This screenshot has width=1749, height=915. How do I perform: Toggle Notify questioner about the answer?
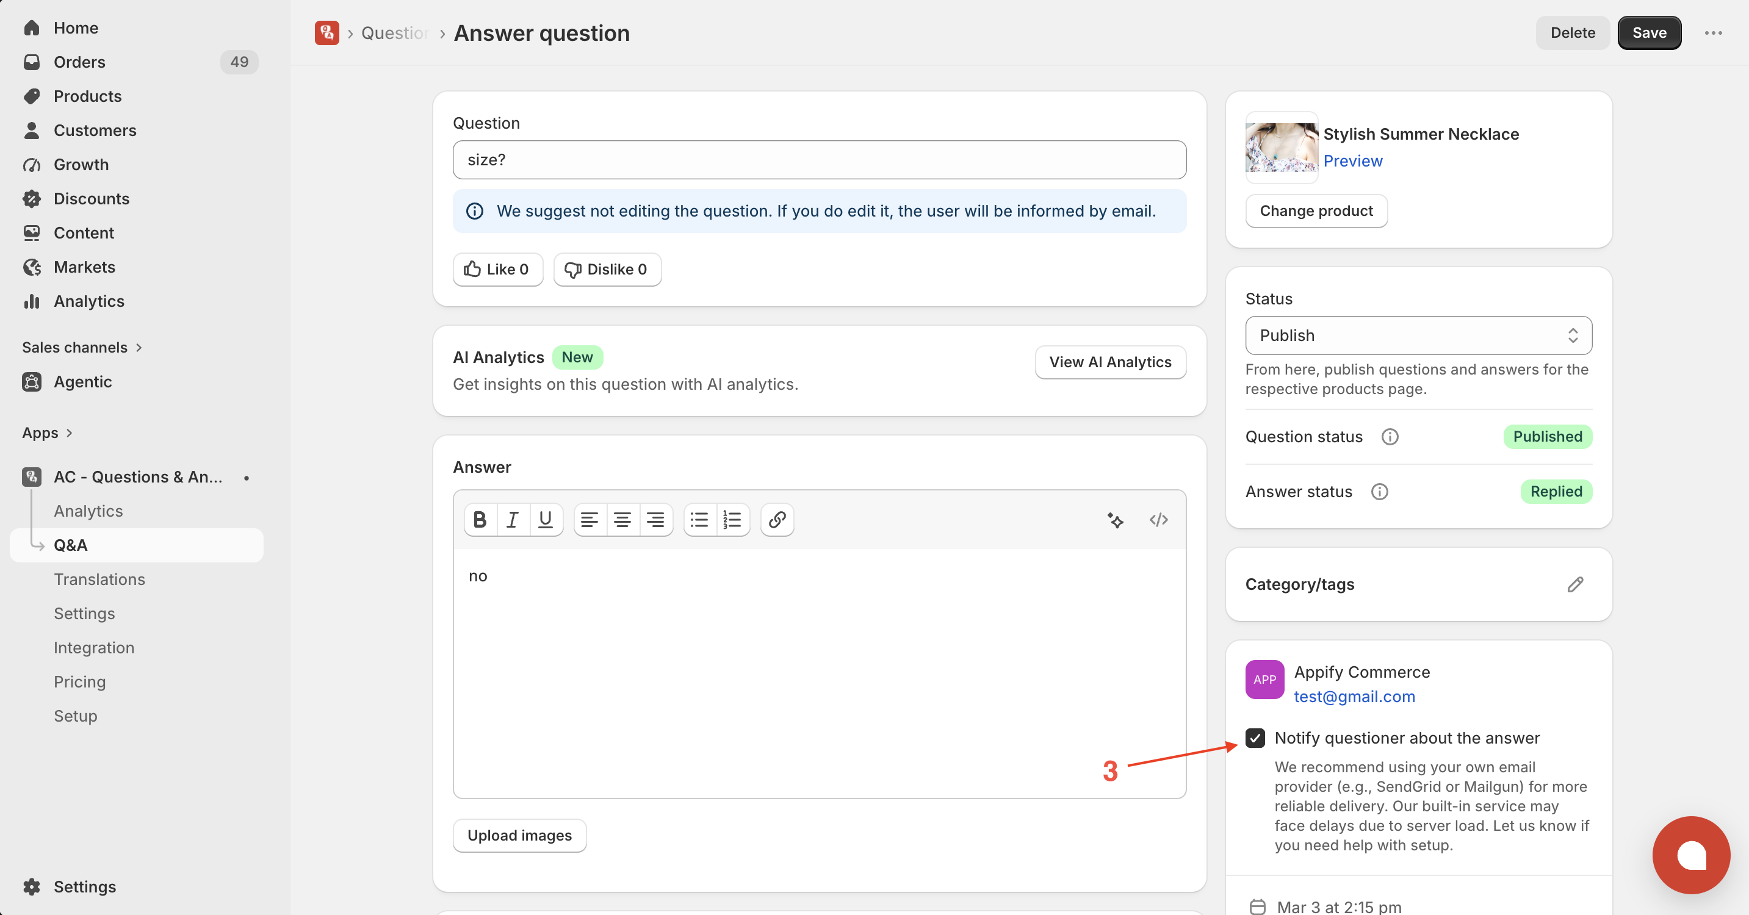(1255, 738)
